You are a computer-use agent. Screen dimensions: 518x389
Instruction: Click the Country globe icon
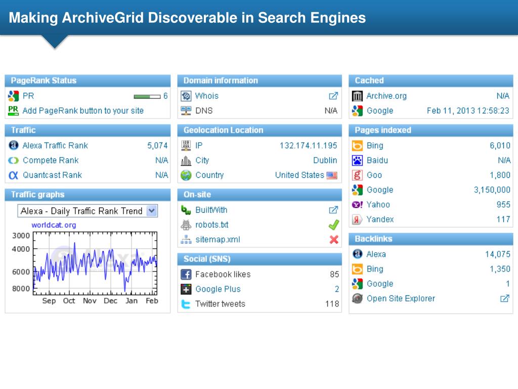(x=186, y=175)
